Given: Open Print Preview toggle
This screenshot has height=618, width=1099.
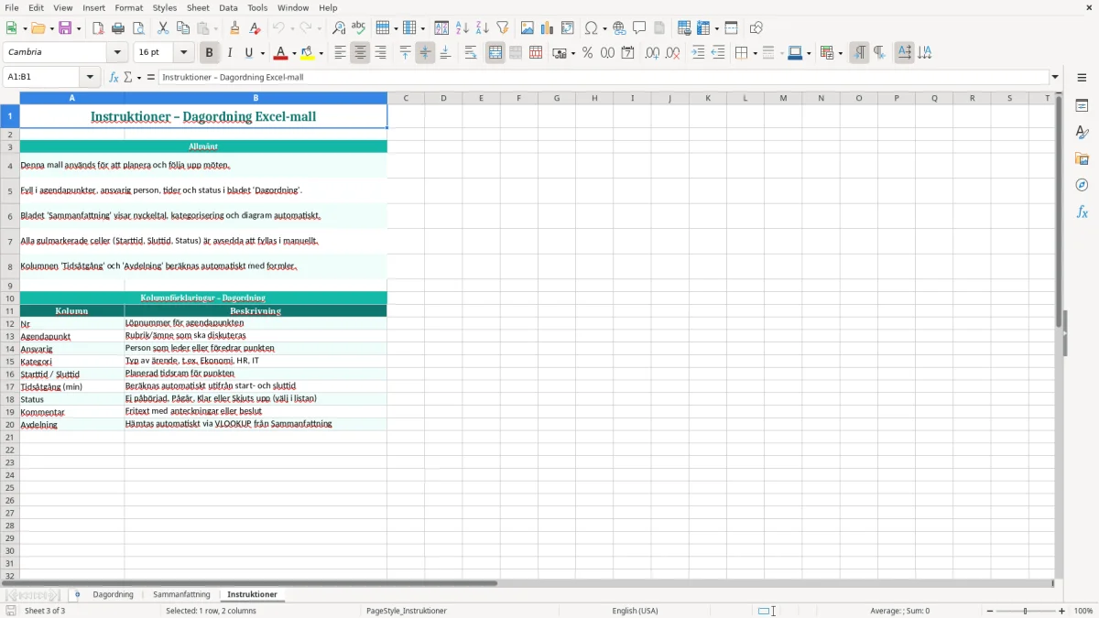Looking at the screenshot, I should [x=138, y=28].
